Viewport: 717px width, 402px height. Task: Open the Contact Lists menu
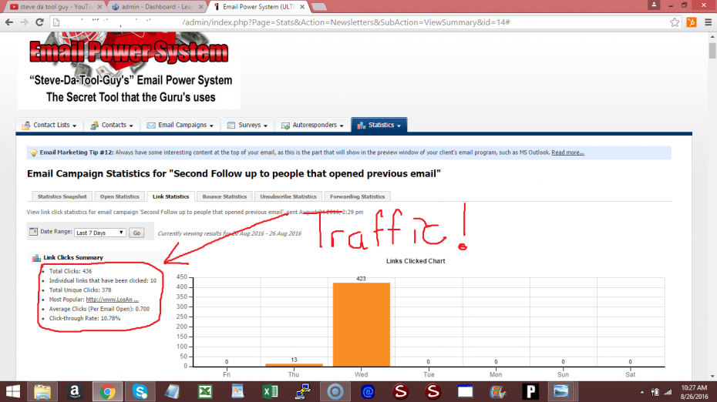50,125
